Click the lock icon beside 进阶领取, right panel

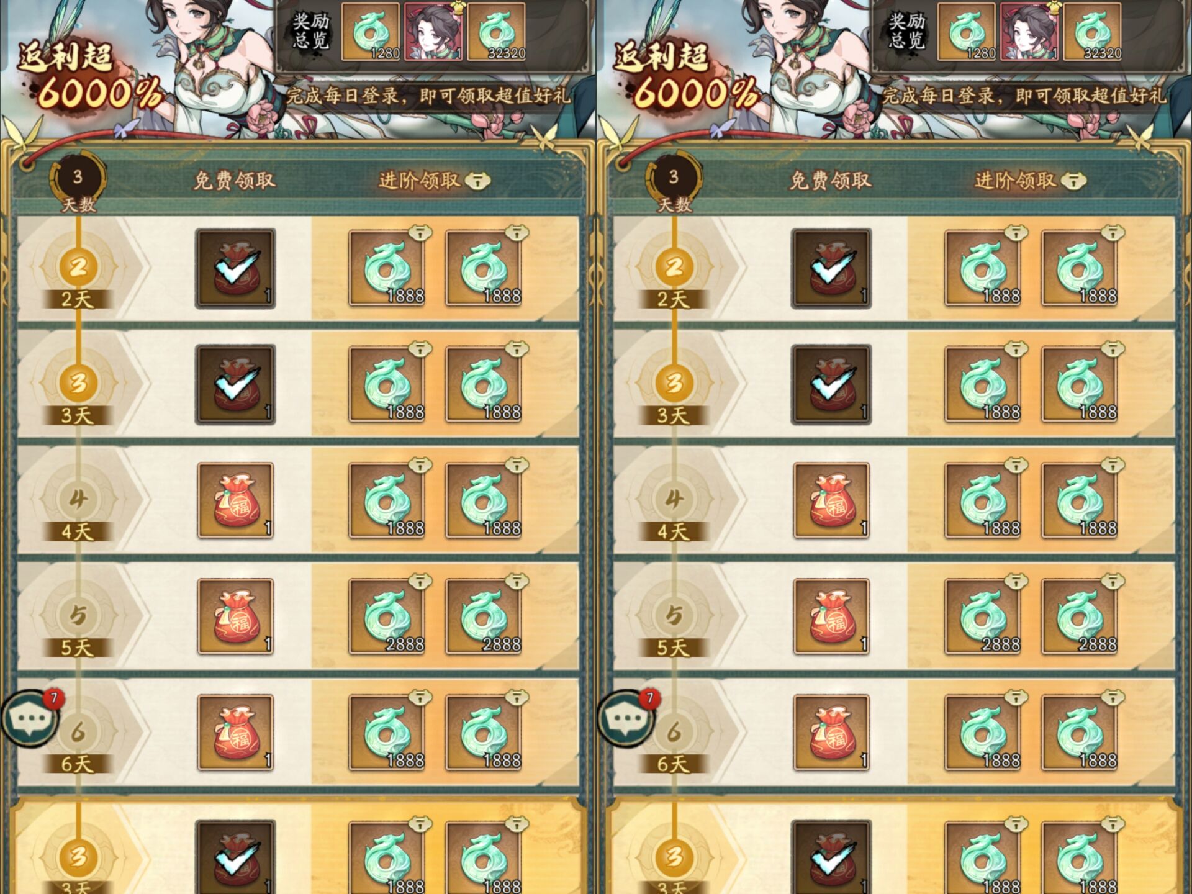(x=1073, y=181)
